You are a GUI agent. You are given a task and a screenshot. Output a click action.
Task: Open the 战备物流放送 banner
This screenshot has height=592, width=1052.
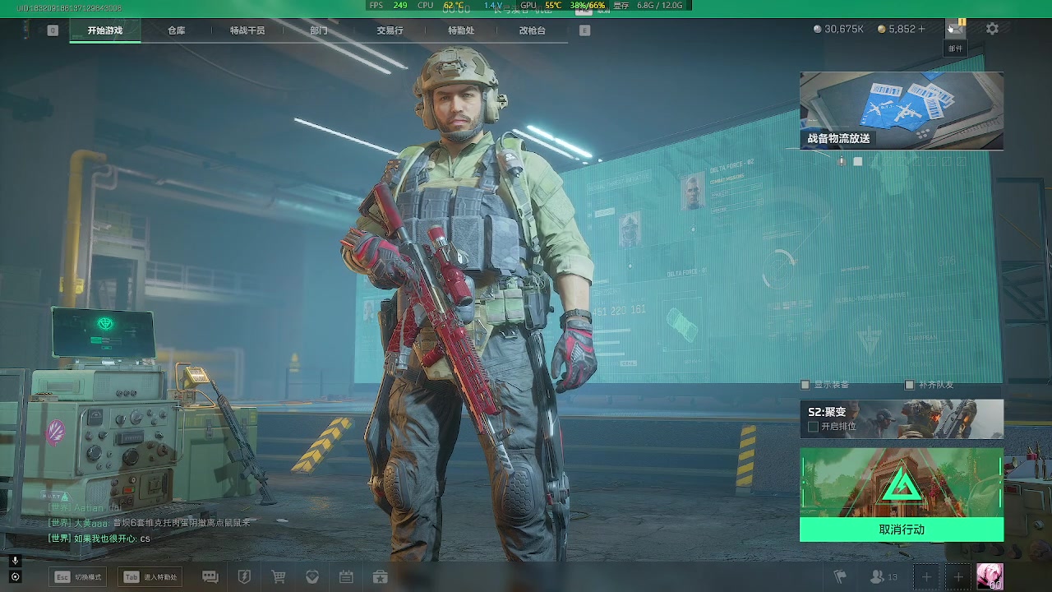902,111
